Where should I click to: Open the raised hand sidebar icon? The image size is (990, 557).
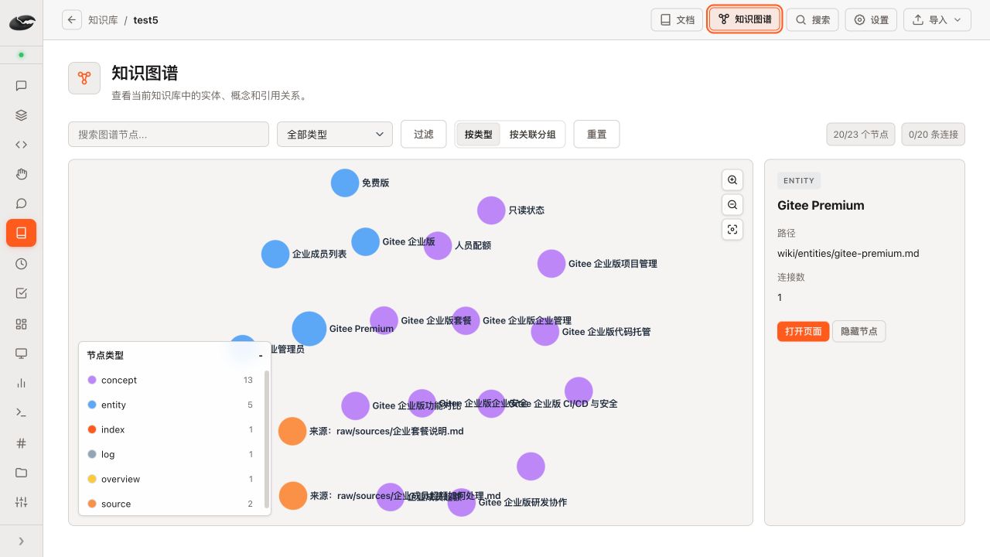tap(22, 174)
